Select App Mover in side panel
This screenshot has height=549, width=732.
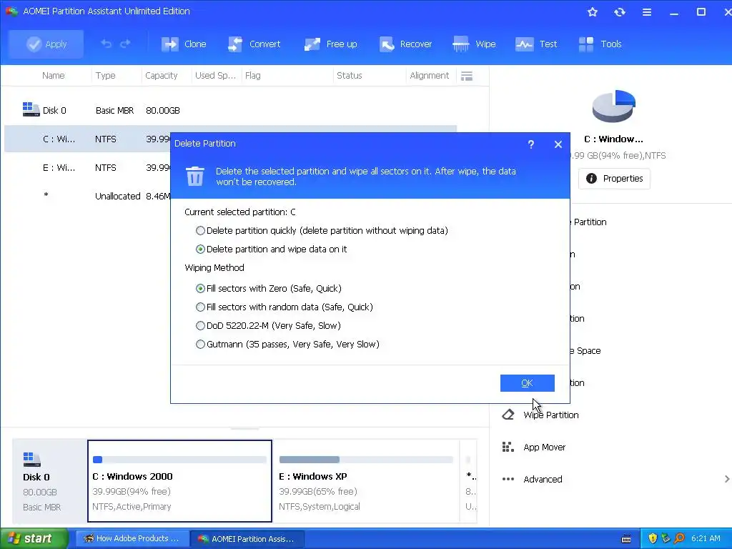(x=544, y=447)
